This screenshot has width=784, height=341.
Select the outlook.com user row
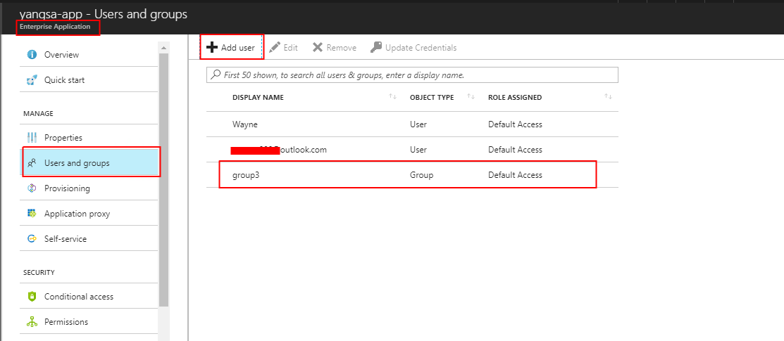(412, 149)
